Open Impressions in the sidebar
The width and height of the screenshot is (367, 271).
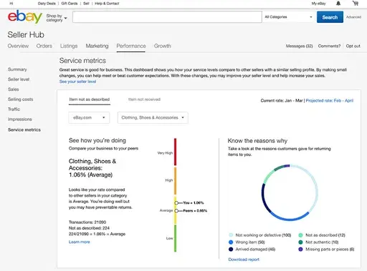coord(20,119)
